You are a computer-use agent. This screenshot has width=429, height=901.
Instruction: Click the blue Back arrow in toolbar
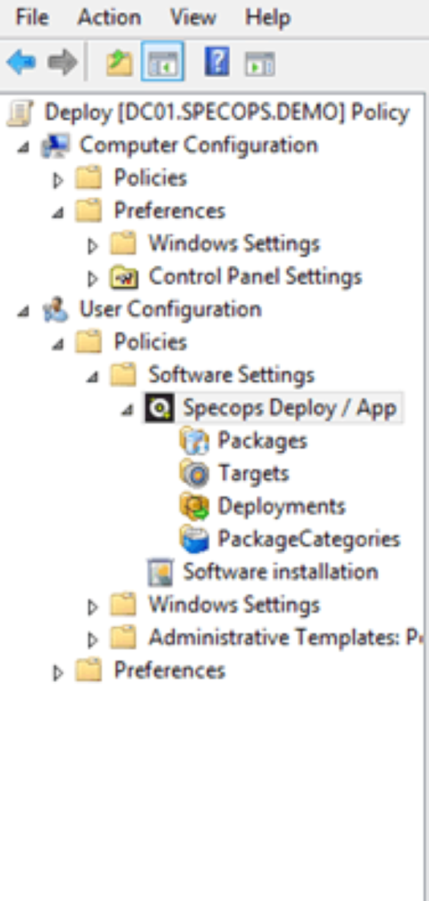point(21,62)
